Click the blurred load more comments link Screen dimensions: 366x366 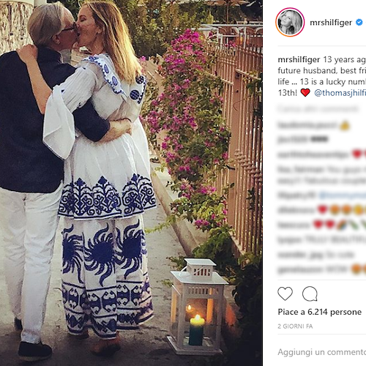(x=318, y=108)
